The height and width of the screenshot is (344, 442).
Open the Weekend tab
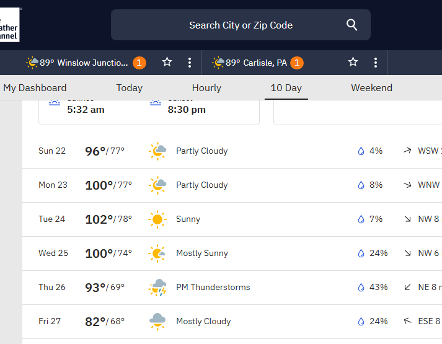371,88
